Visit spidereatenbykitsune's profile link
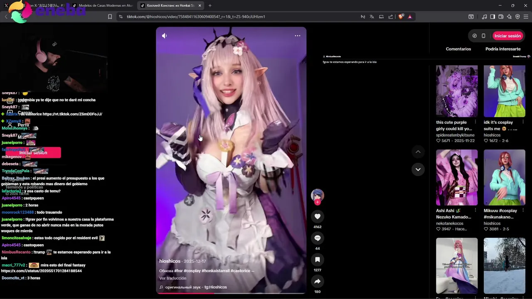This screenshot has height=299, width=532. pyautogui.click(x=455, y=135)
